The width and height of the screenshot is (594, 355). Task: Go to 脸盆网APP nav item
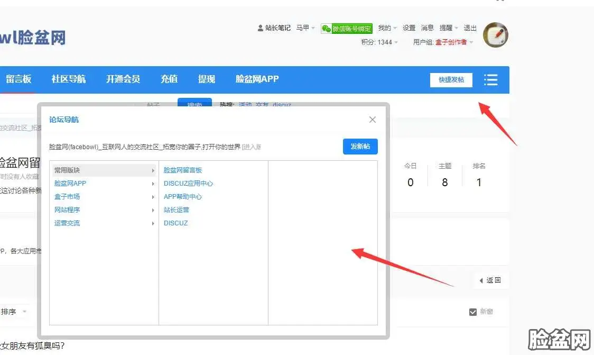pyautogui.click(x=257, y=79)
